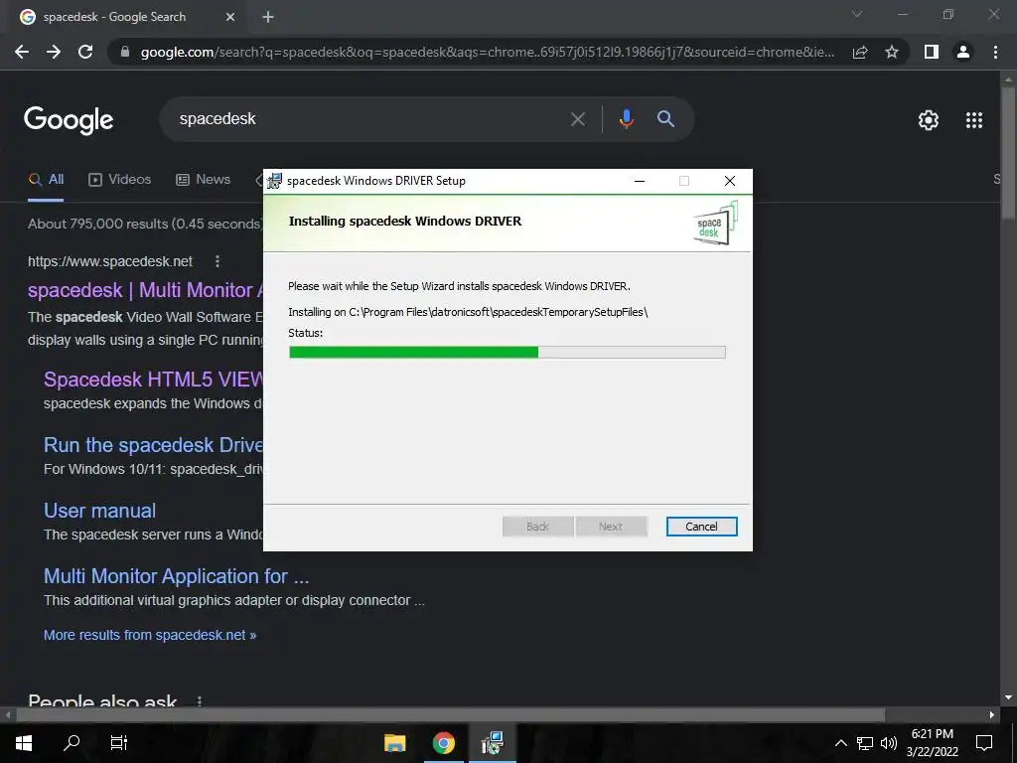Image resolution: width=1017 pixels, height=763 pixels.
Task: Start voice search with microphone icon
Action: (x=626, y=119)
